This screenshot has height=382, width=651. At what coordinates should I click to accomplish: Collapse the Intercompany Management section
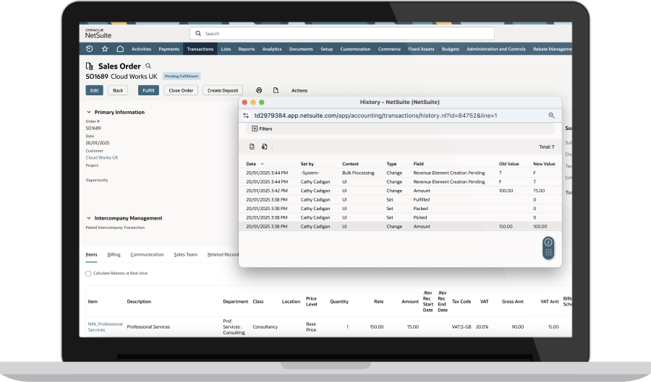(88, 218)
